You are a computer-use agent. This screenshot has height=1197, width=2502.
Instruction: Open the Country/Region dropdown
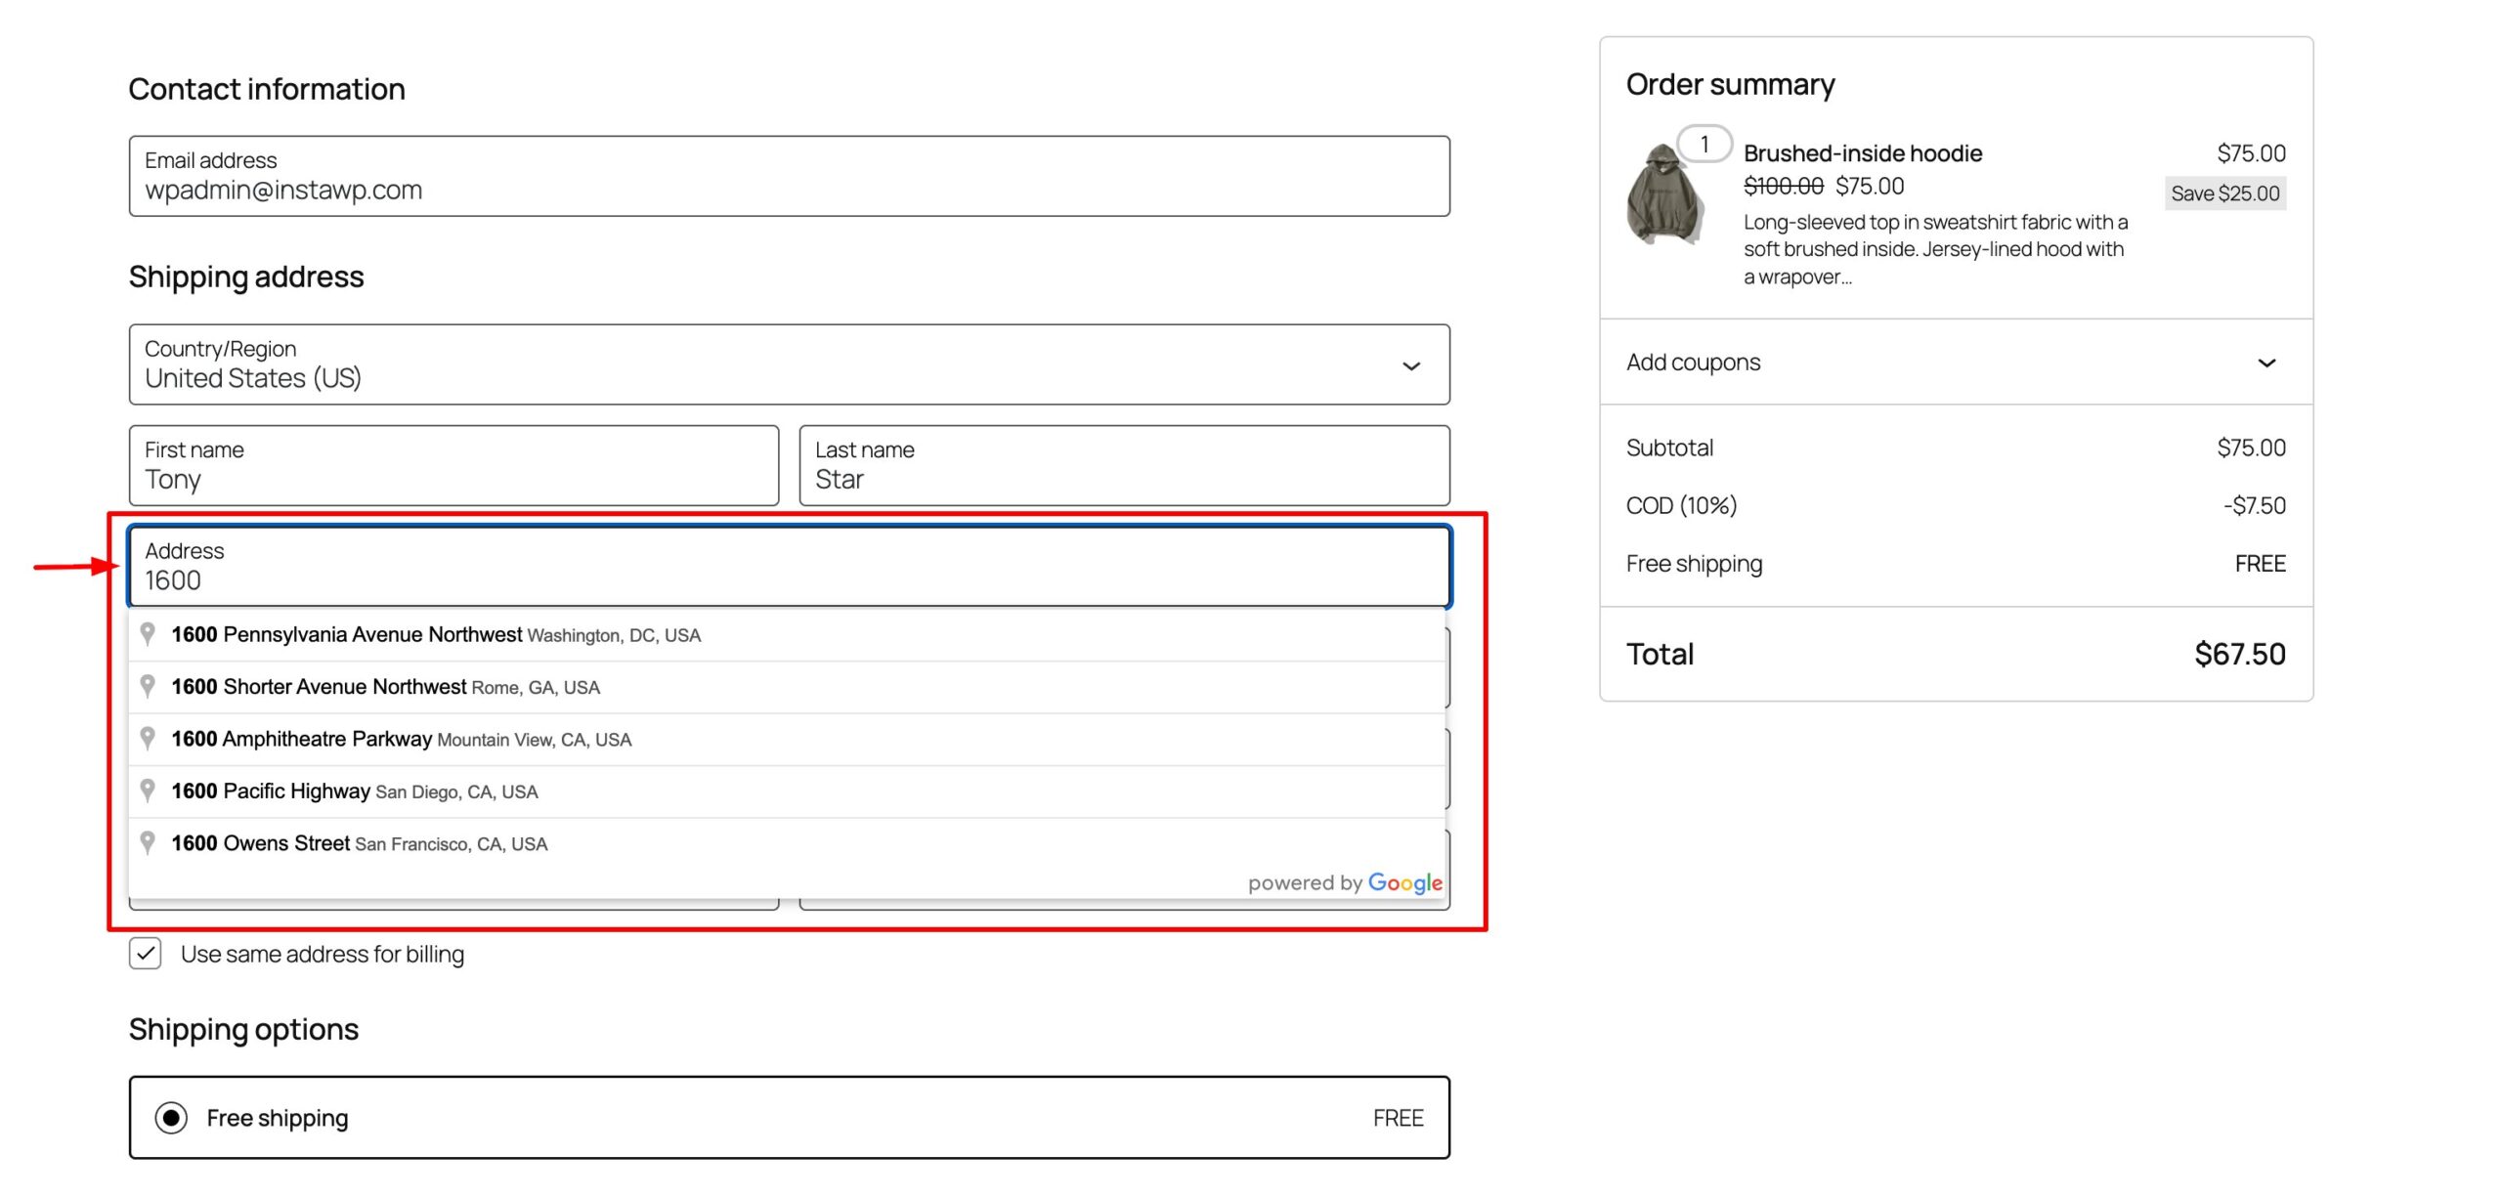click(x=789, y=364)
